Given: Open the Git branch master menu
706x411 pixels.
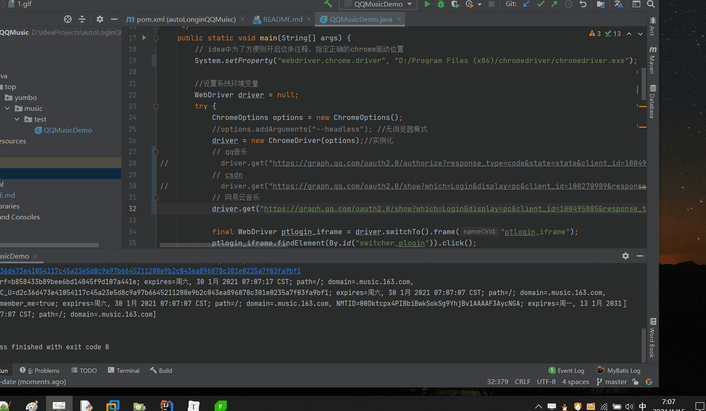Looking at the screenshot, I should (x=612, y=381).
